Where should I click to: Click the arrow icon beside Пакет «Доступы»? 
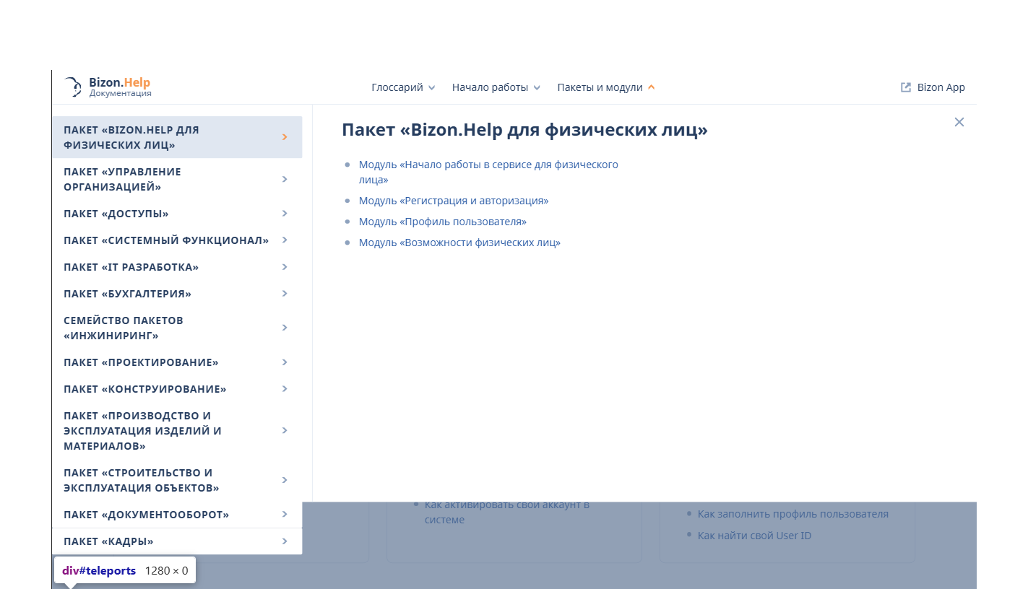(285, 214)
